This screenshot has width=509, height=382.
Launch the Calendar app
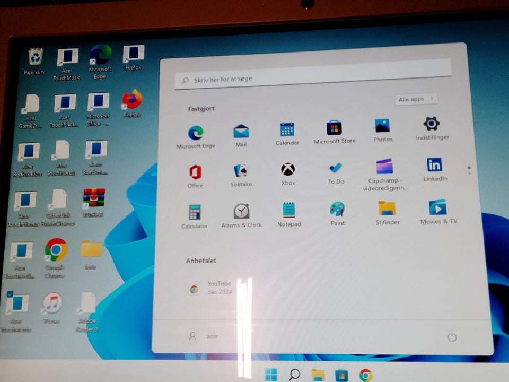(x=287, y=134)
